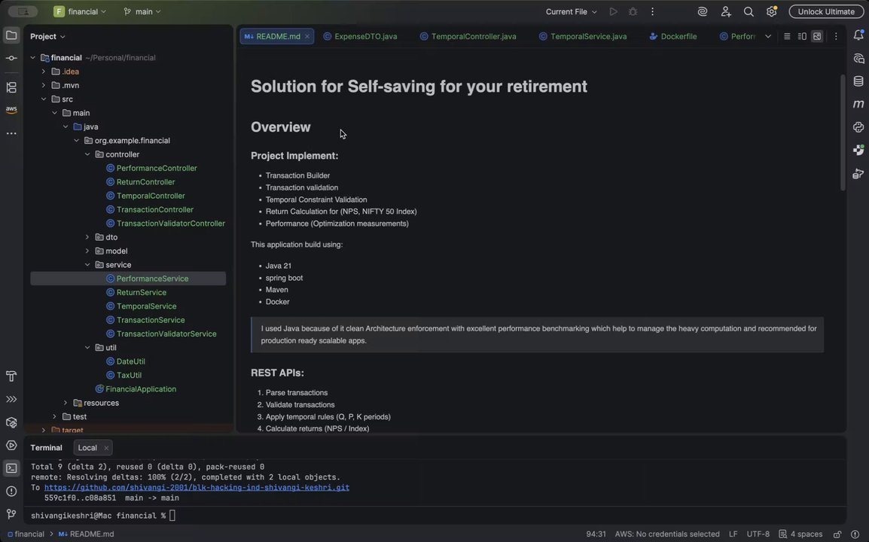Open IDE settings gear icon
Viewport: 869px width, 542px height.
coord(772,12)
